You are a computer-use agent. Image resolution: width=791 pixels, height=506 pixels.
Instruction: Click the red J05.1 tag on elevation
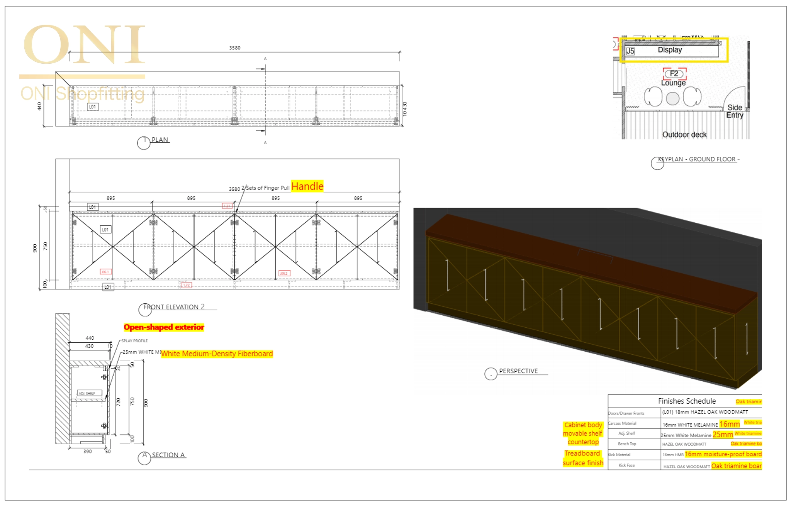pos(105,272)
